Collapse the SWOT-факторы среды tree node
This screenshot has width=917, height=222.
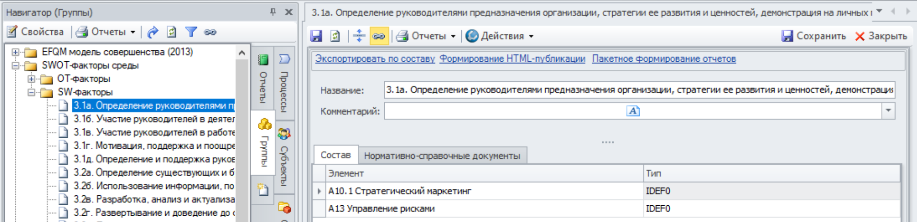[16, 66]
